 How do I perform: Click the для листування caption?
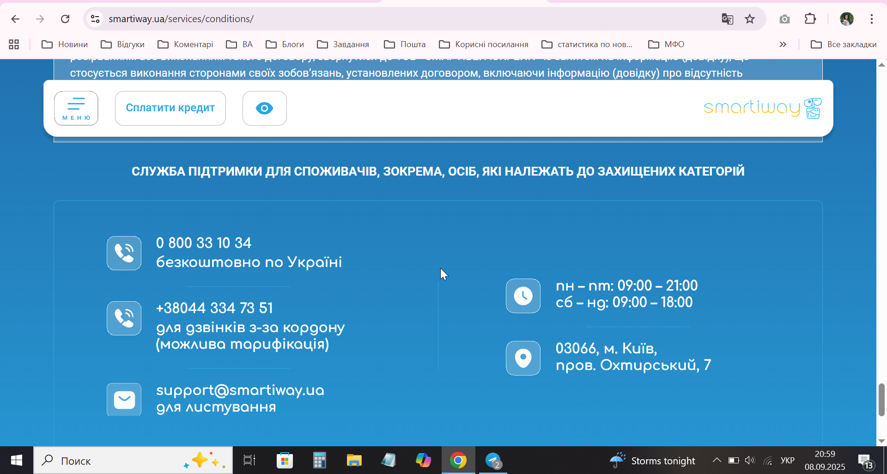216,407
